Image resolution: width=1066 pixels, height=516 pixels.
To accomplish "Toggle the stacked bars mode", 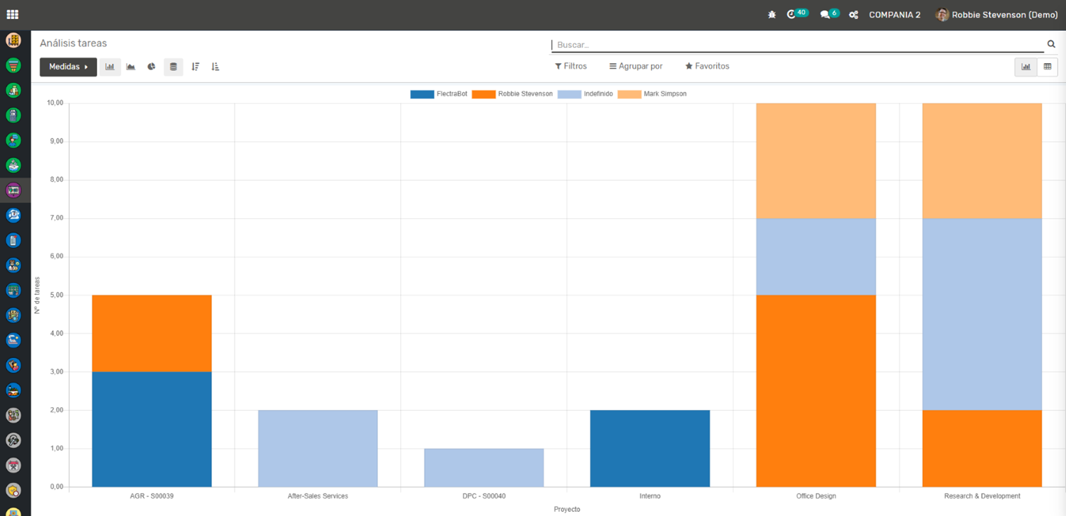I will click(173, 67).
